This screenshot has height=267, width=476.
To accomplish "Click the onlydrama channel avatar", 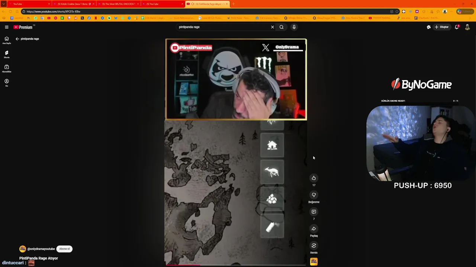I will point(23,249).
